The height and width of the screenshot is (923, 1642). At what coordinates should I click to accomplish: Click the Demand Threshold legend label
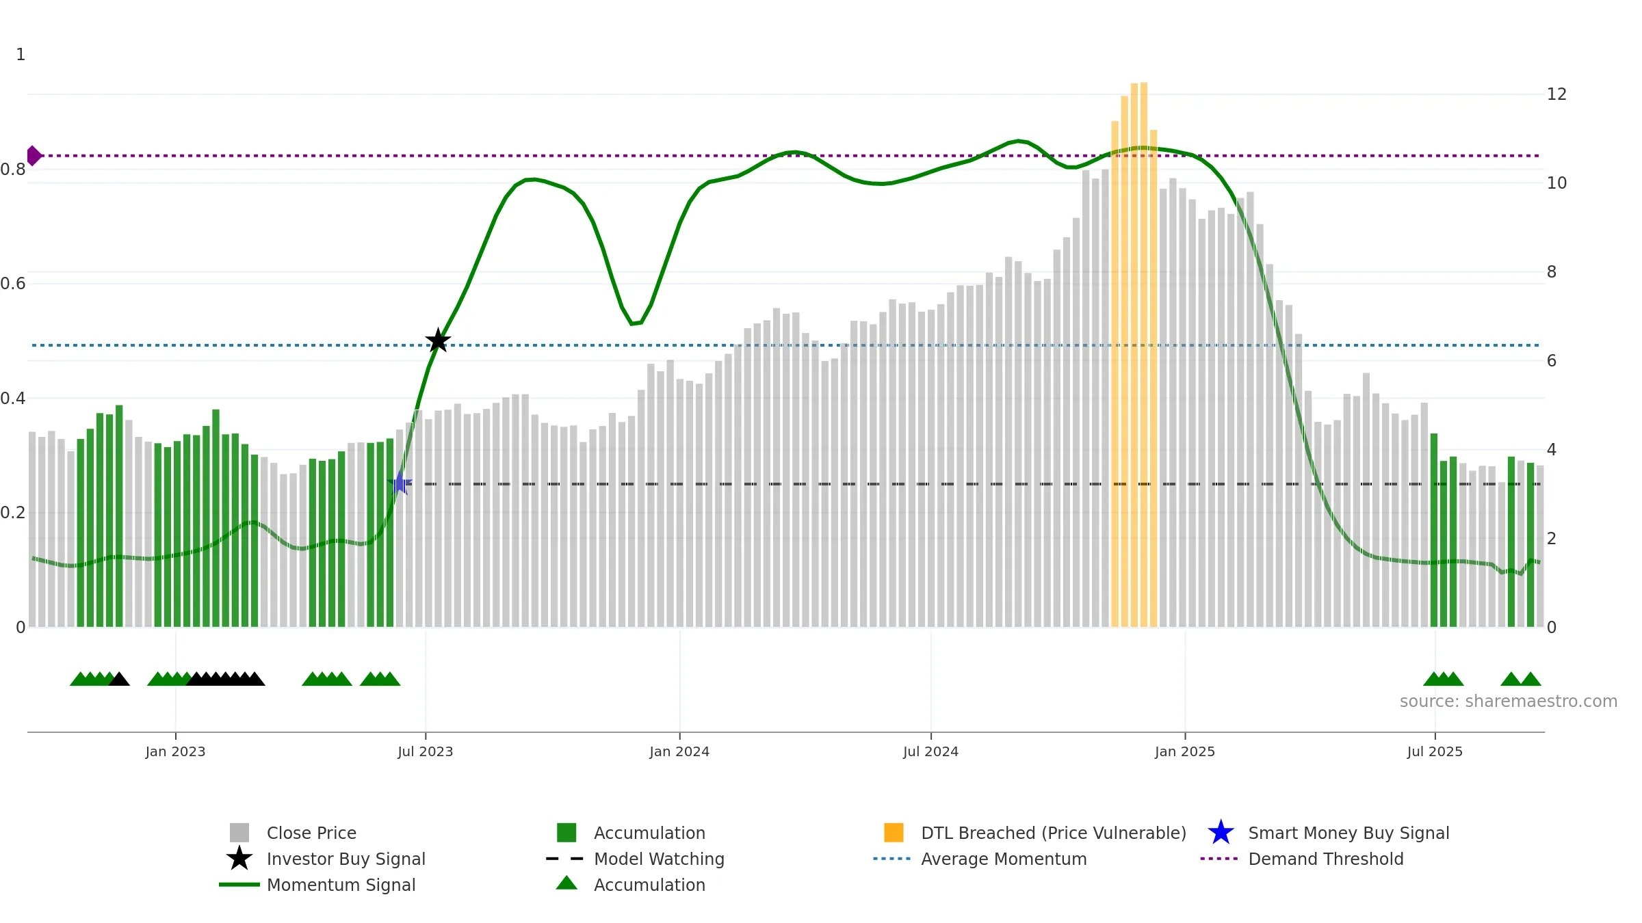coord(1326,859)
